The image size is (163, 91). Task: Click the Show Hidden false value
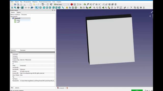tap(37, 75)
